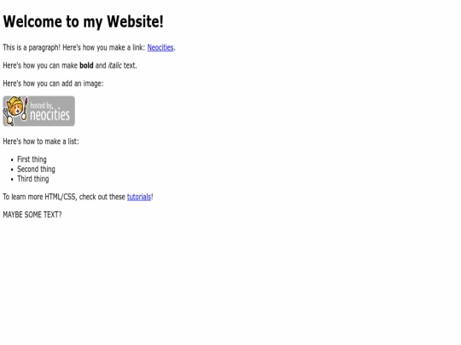Click the Neocities hyperlink
Screen dimensions: 461x345
(x=160, y=48)
